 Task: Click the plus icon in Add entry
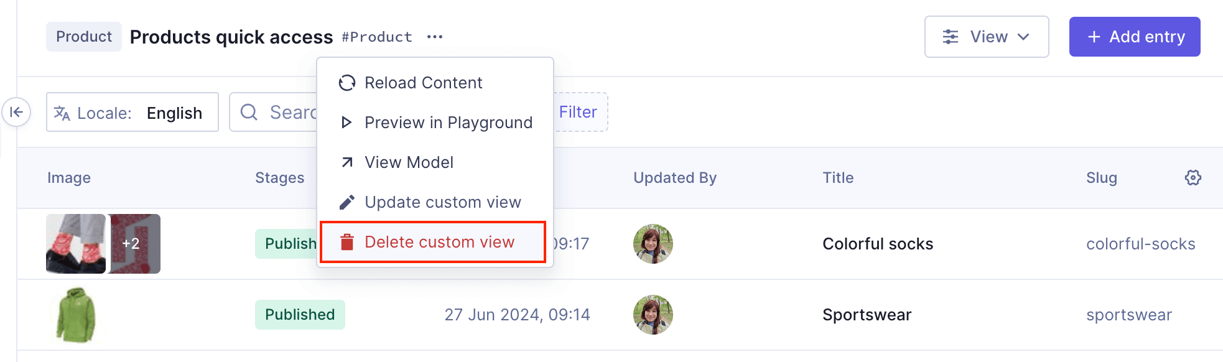point(1094,37)
